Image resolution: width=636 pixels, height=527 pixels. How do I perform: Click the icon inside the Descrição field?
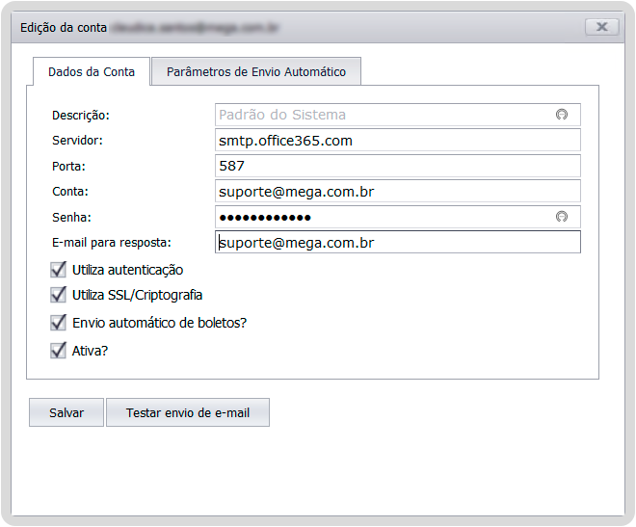tap(562, 115)
